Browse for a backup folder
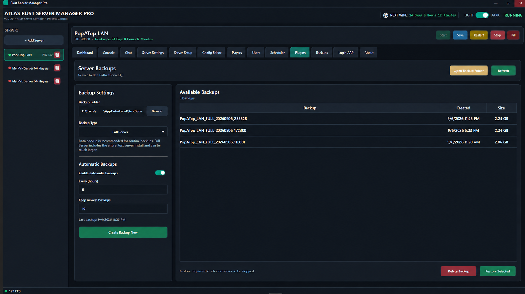Viewport: 525px width, 294px height. pos(157,111)
